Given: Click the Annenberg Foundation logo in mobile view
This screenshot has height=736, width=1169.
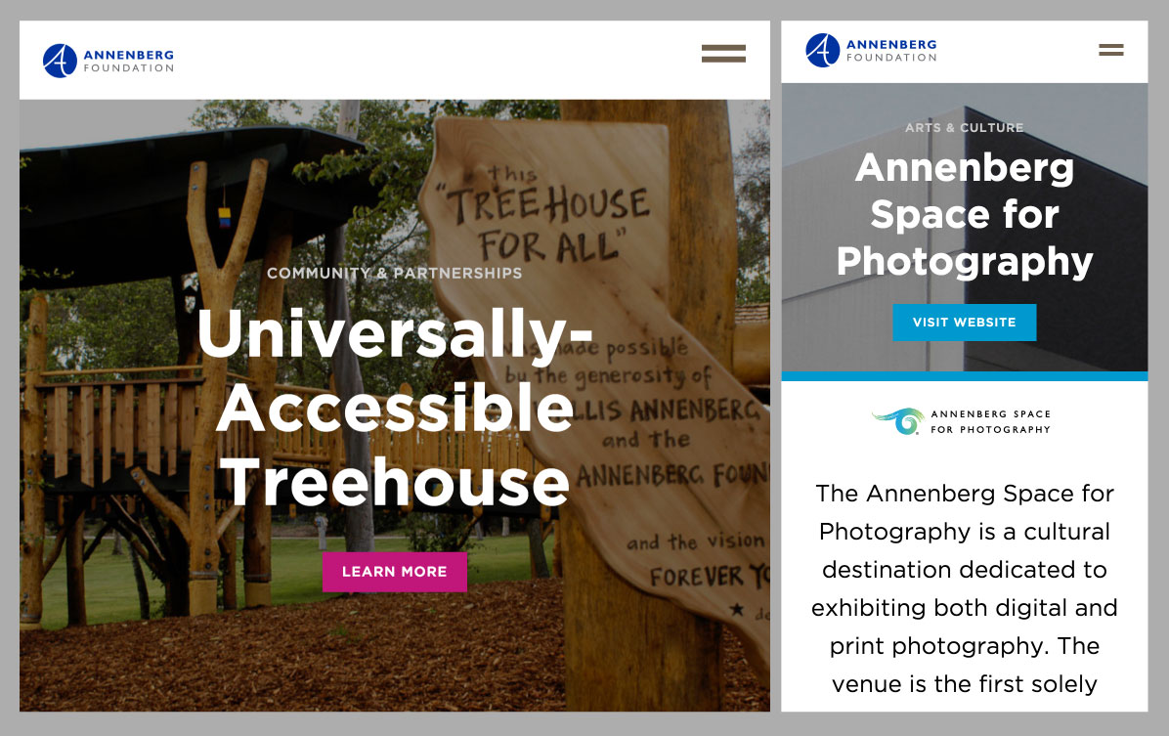Looking at the screenshot, I should pyautogui.click(x=871, y=50).
